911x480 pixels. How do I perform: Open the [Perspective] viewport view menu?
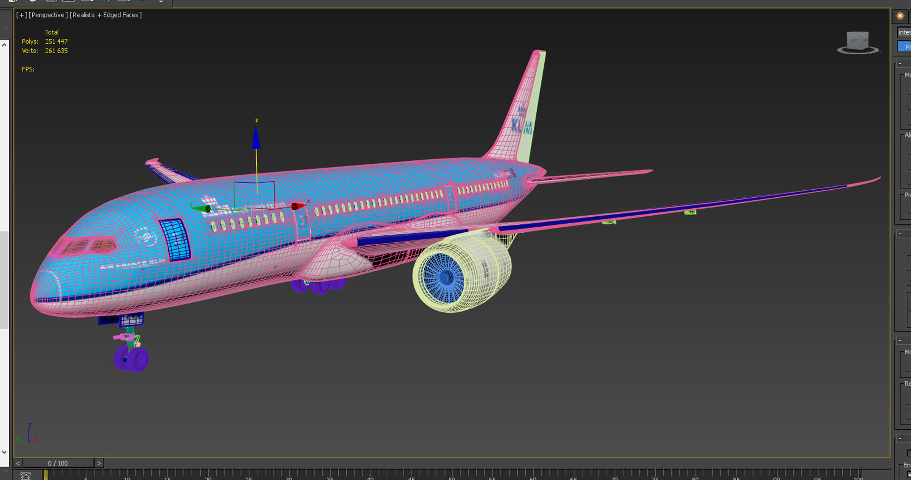[48, 15]
